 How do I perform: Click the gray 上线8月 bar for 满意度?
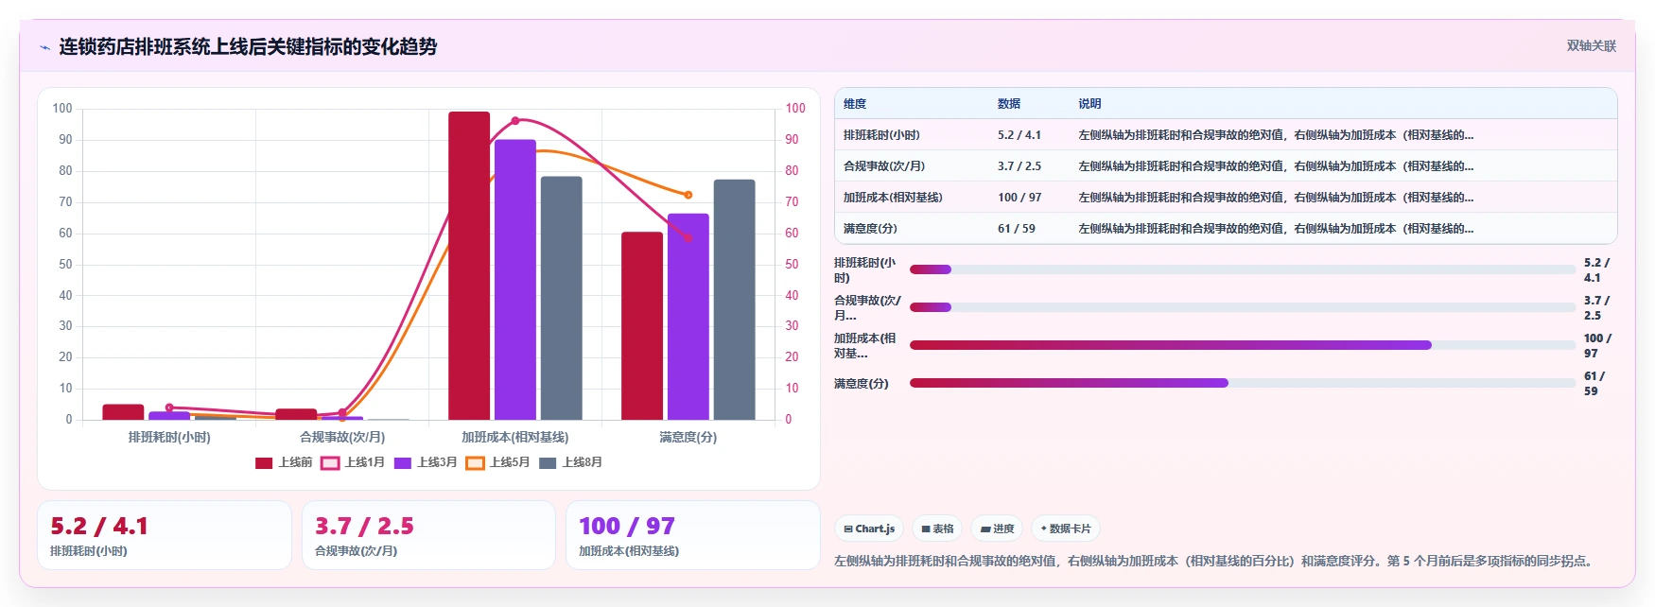click(x=735, y=300)
